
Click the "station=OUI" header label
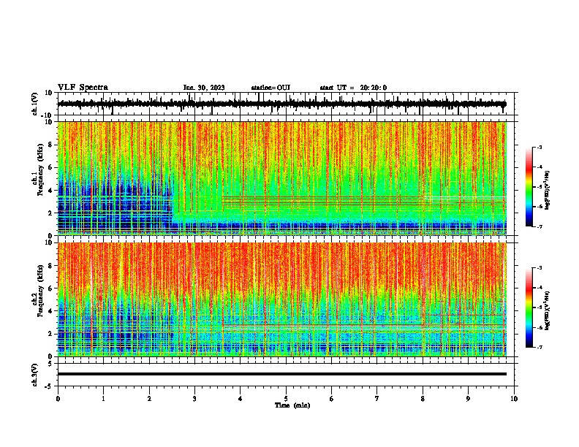[270, 88]
